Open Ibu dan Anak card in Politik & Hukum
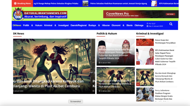This screenshot has width=190, height=106. 115,84
